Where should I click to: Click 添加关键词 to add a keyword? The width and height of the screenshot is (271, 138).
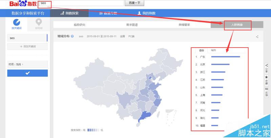click(x=27, y=47)
